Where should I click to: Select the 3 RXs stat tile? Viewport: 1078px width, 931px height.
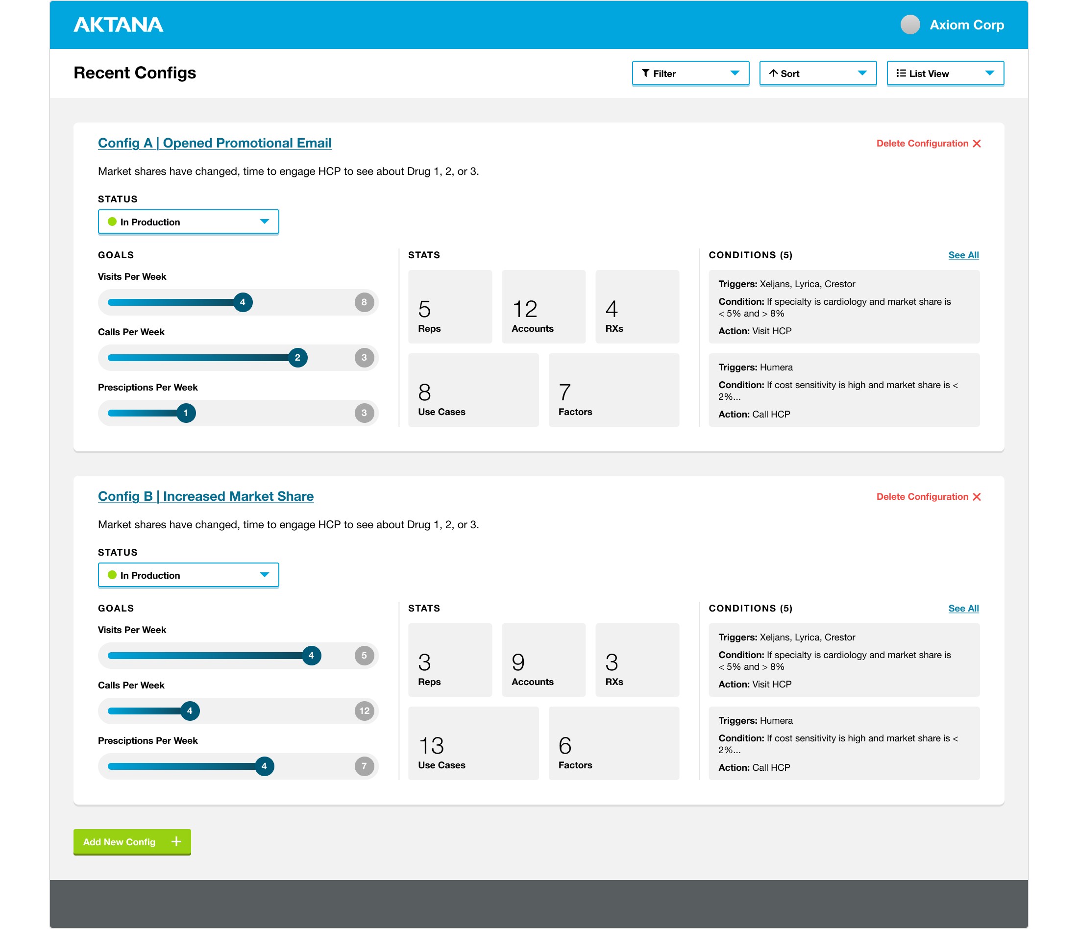click(637, 660)
